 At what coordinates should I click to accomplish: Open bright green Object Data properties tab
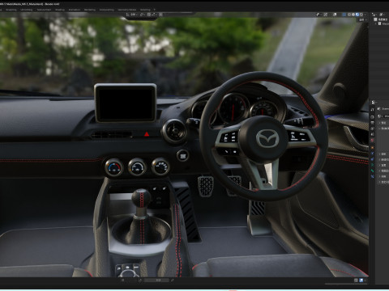tap(372, 171)
